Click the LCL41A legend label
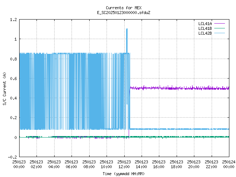This screenshot has width=236, height=177. (x=205, y=24)
